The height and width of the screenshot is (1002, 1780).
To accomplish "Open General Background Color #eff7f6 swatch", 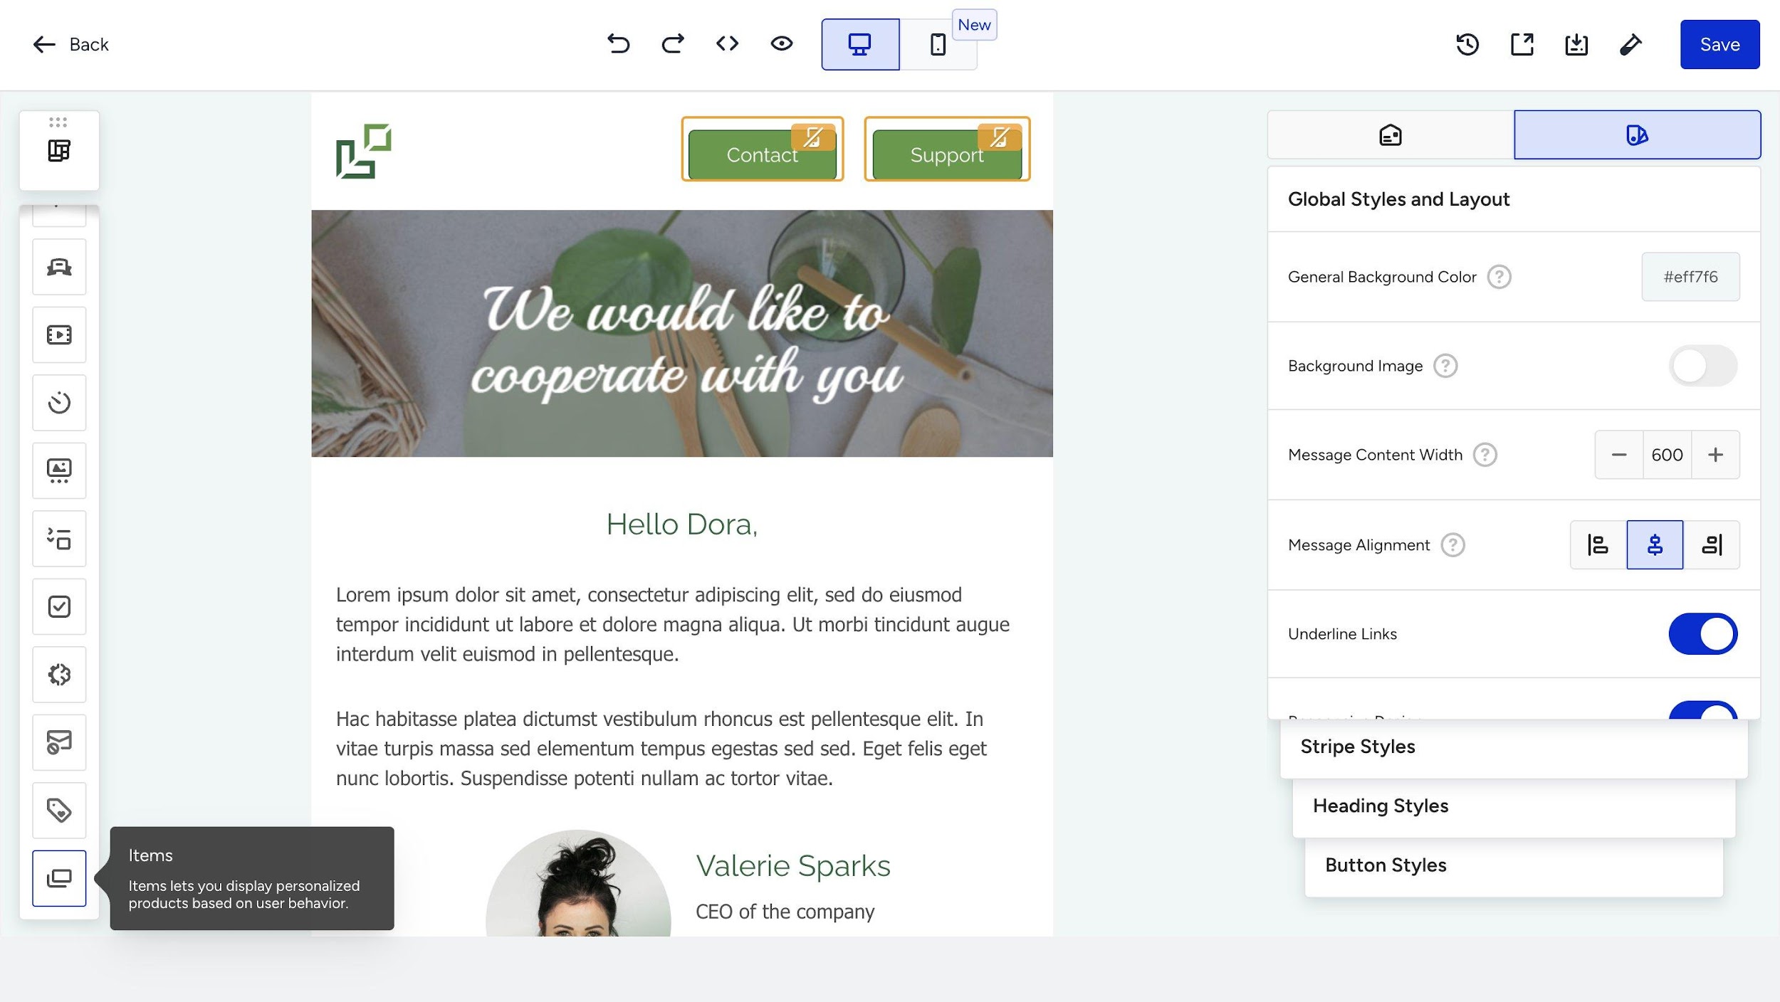I will 1690,277.
